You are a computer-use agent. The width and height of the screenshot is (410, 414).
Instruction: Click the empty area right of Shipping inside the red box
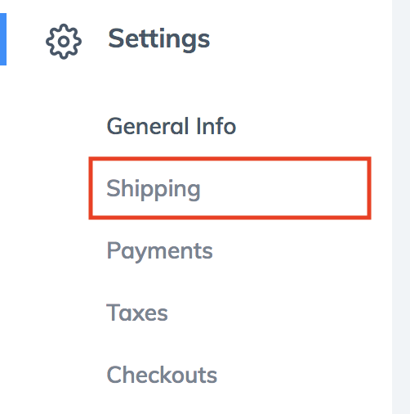click(283, 188)
